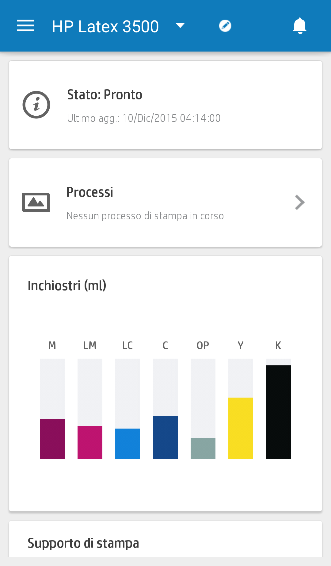Tap the Stato: Pronto heading

pyautogui.click(x=105, y=95)
